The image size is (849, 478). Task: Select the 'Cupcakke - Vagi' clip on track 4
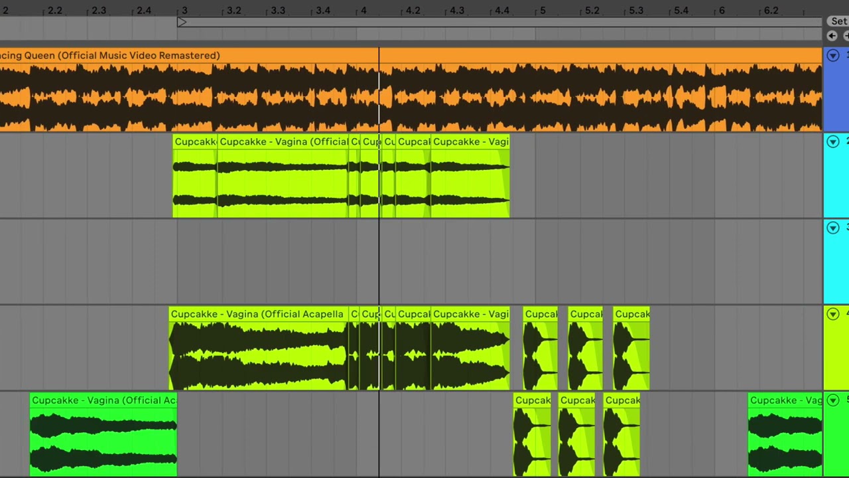click(x=470, y=348)
